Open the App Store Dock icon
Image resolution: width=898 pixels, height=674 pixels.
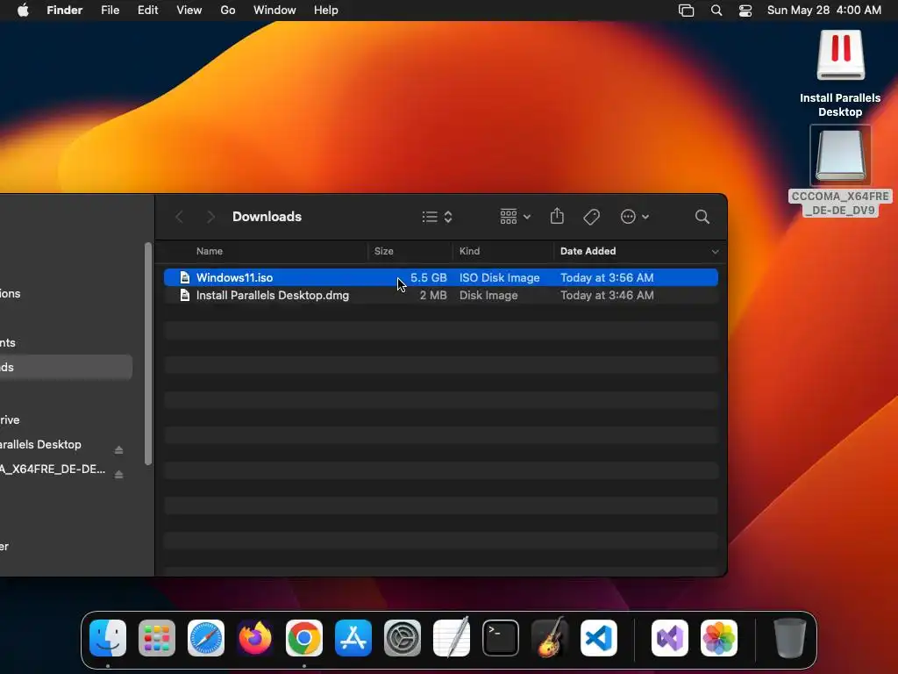coord(353,638)
